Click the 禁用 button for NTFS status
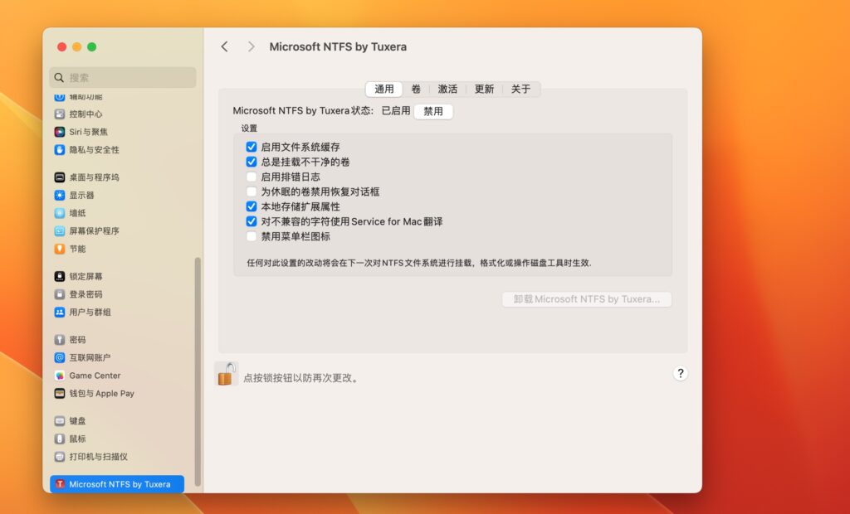The height and width of the screenshot is (514, 850). coord(433,110)
